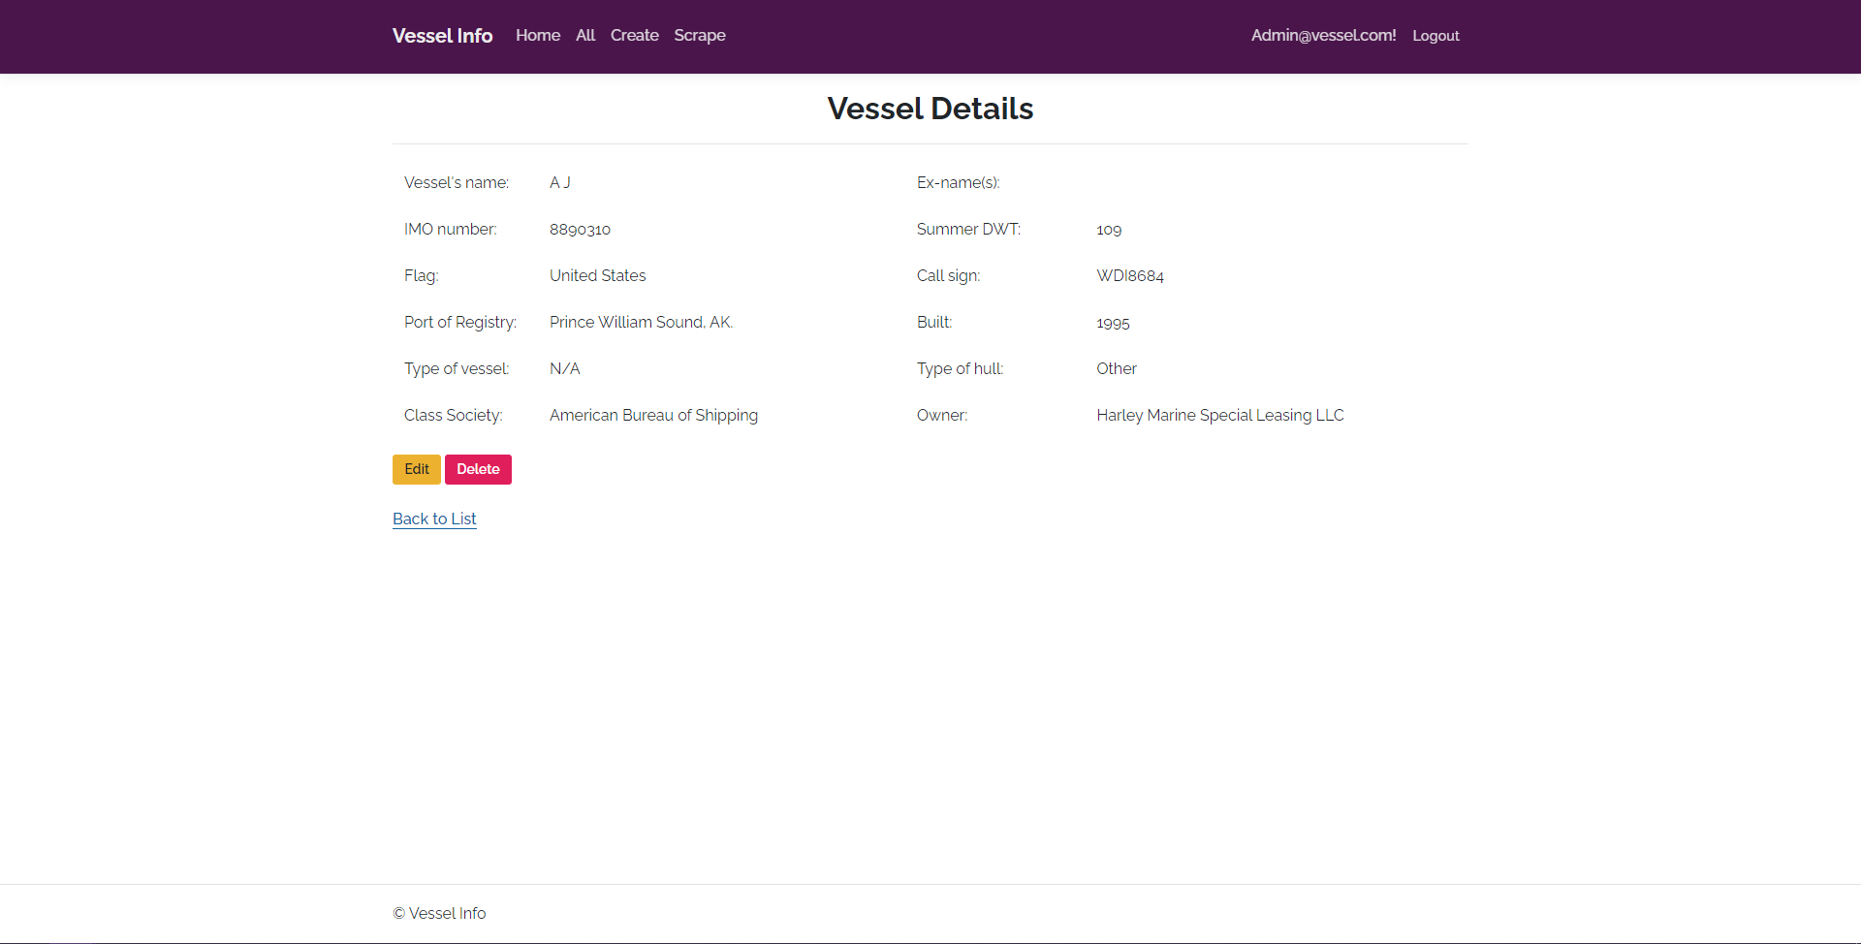The width and height of the screenshot is (1861, 944).
Task: Click the All navigation item
Action: click(x=585, y=36)
